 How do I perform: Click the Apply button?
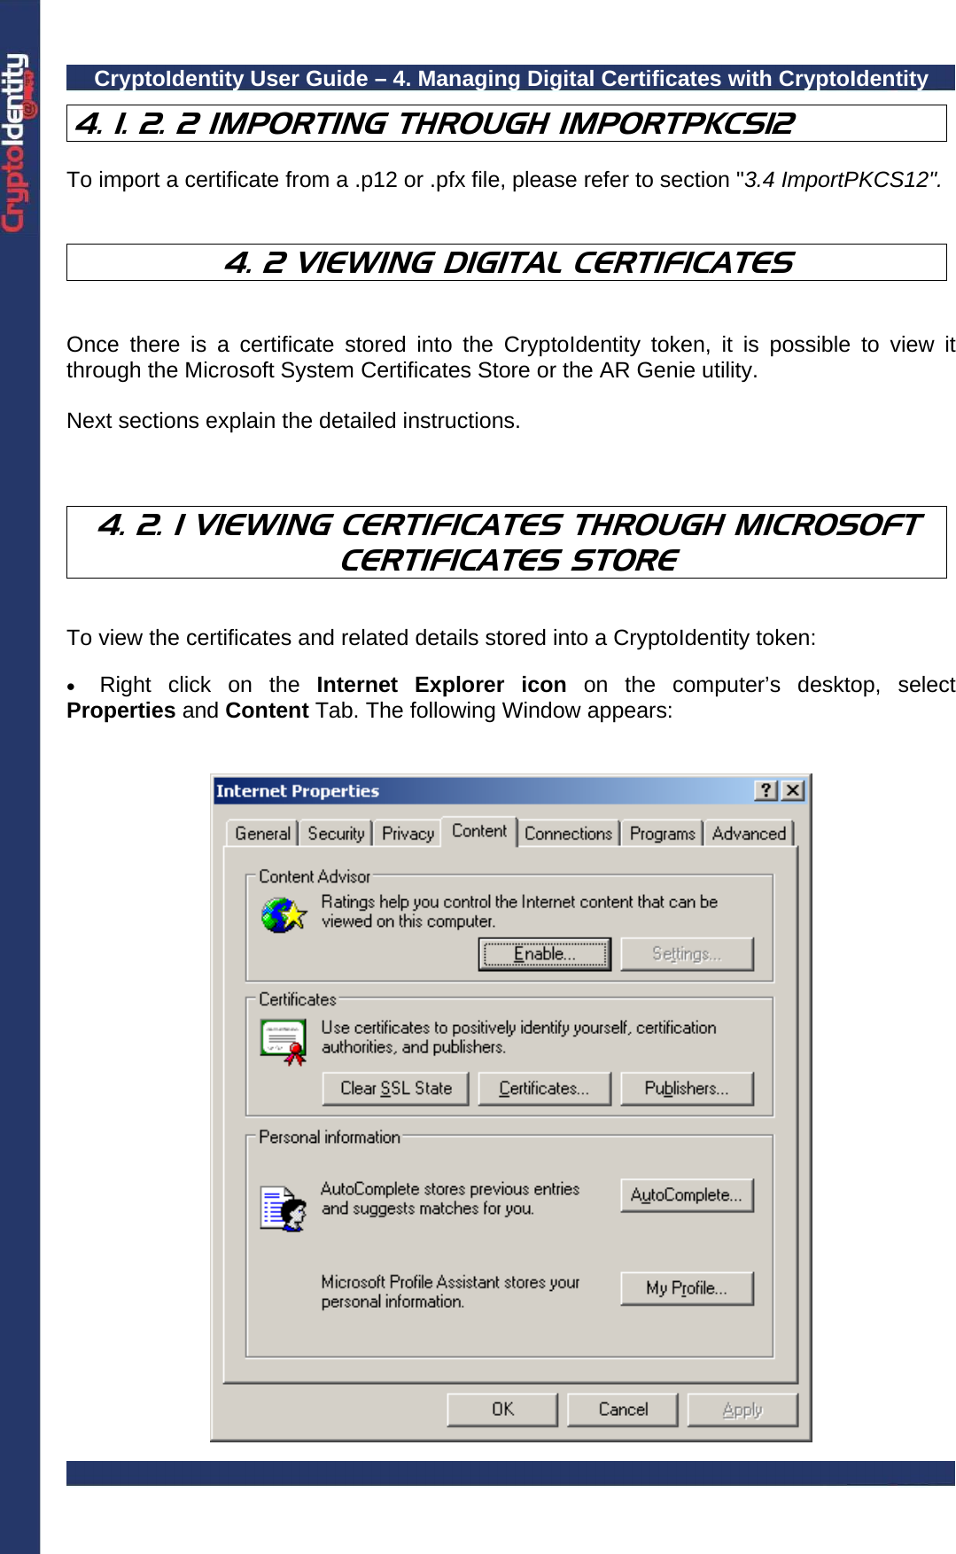[x=742, y=1410]
